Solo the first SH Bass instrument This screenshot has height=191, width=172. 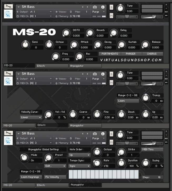(111, 7)
